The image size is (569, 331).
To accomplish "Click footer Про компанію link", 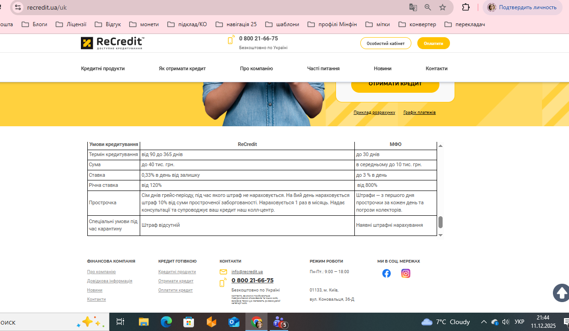I will (x=102, y=272).
